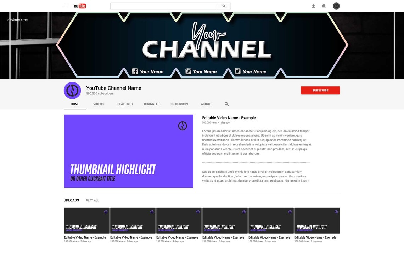Open the notifications bell
Viewport: 404px width, 258px height.
point(324,6)
